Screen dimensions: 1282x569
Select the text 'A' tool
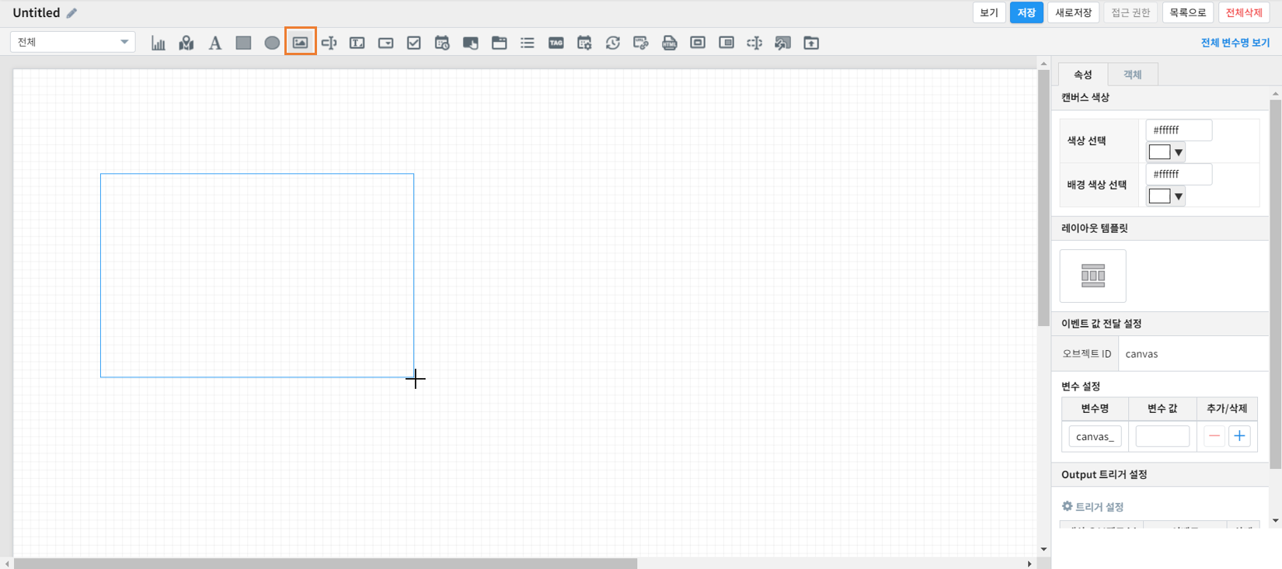pyautogui.click(x=215, y=43)
